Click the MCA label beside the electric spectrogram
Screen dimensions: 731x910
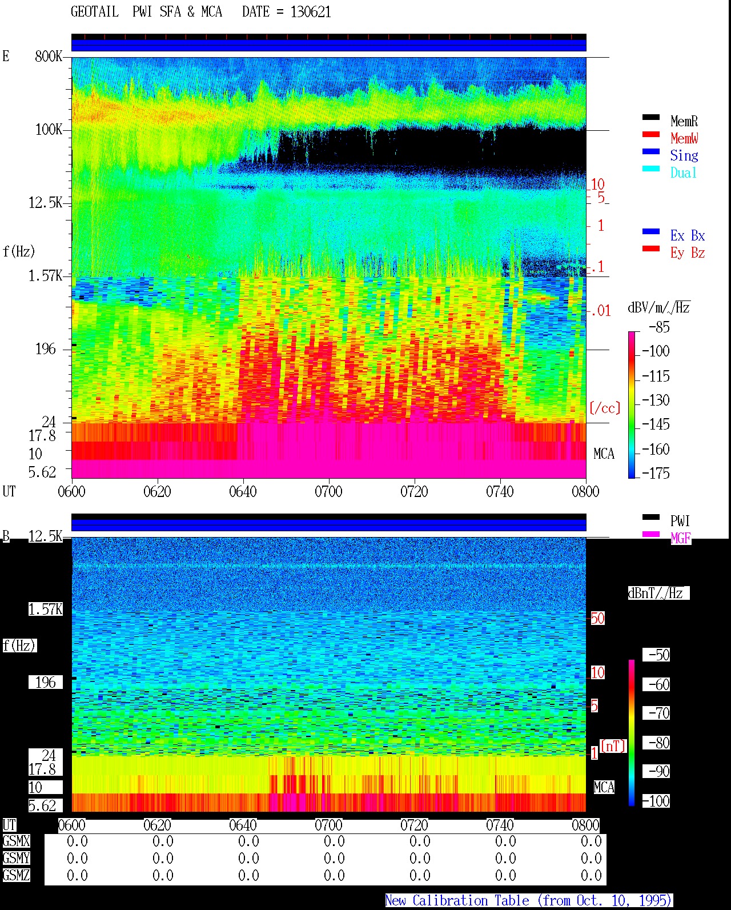click(x=604, y=454)
